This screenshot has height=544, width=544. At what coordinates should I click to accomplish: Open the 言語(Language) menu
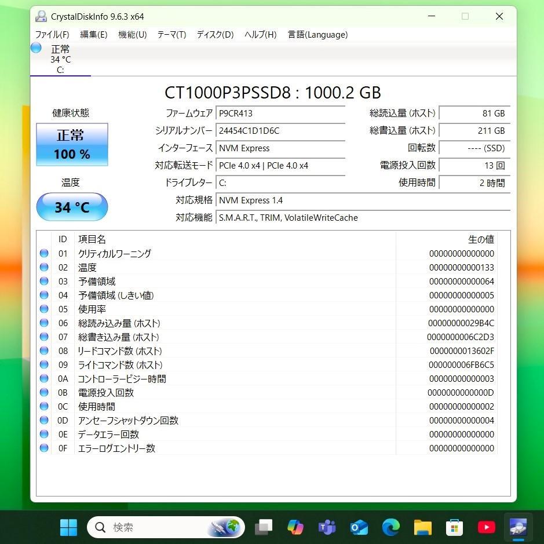click(317, 35)
